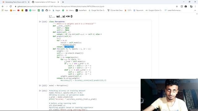Click the webcam video overlay
This screenshot has width=198, height=111.
(169, 95)
